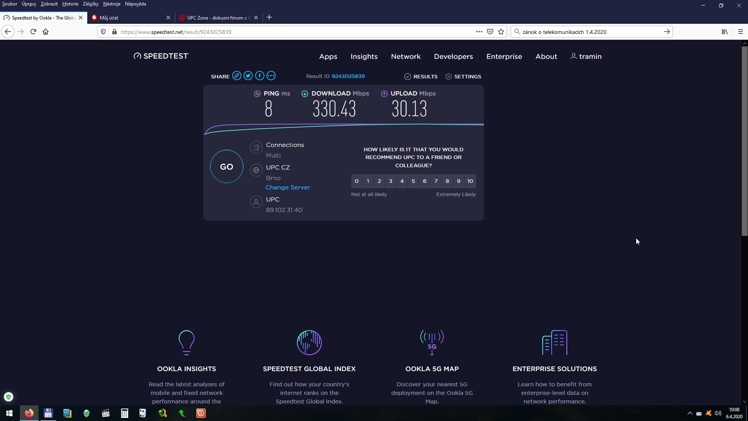Rate recommendation score 9
Screen dimensions: 748x421
coord(459,181)
